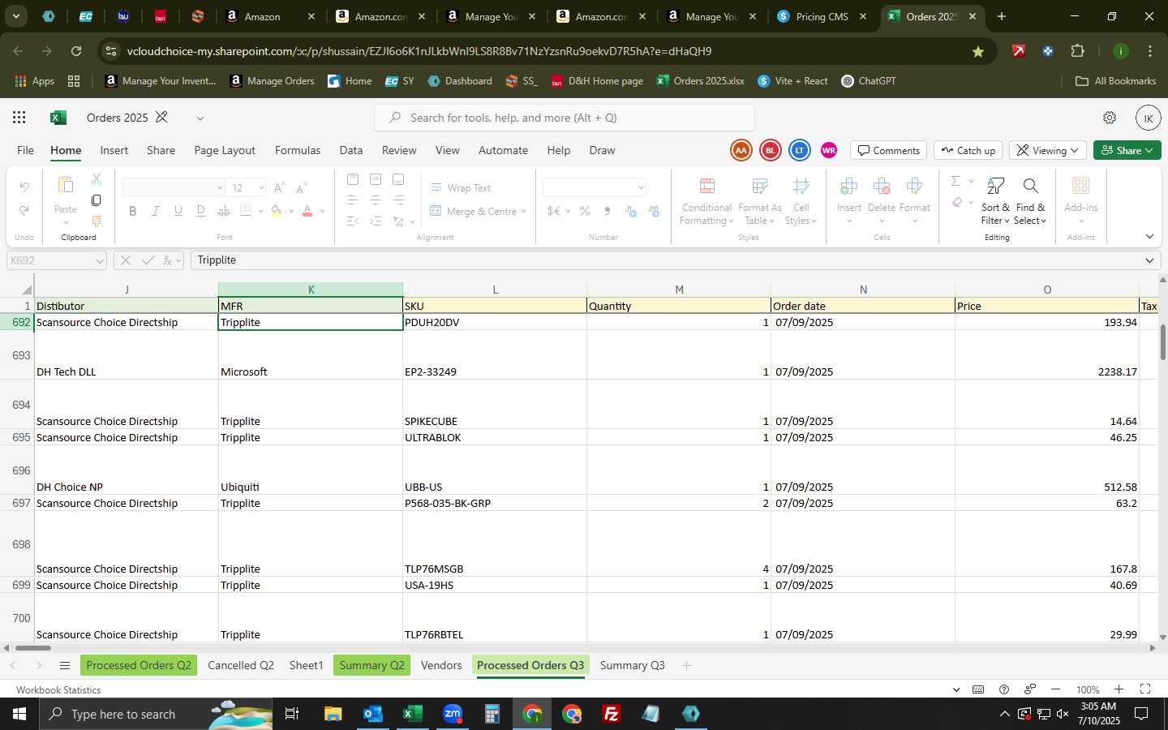Click the Double underline icon
Image resolution: width=1168 pixels, height=730 pixels.
coord(200,211)
